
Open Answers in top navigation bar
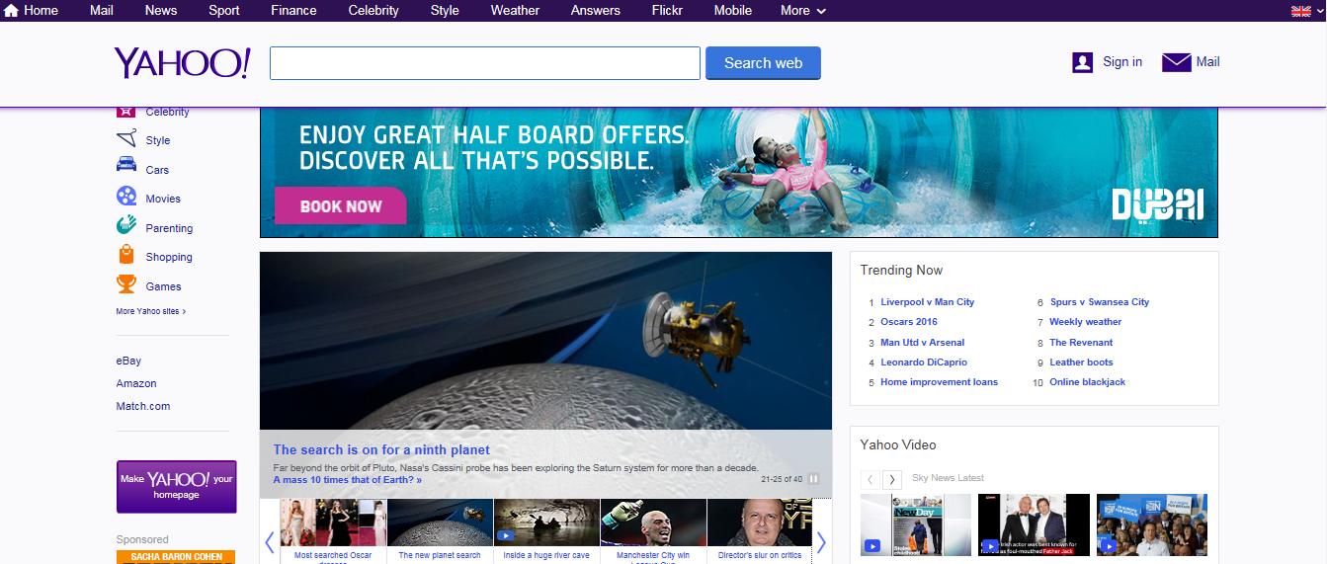(x=596, y=10)
